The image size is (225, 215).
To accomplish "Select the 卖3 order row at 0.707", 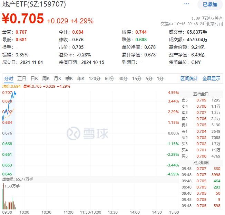I will pyautogui.click(x=201, y=112).
